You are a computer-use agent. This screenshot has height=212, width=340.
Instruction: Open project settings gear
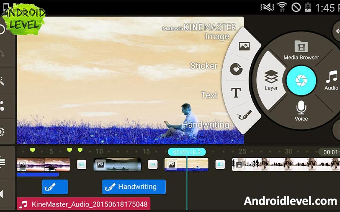pos(2,132)
